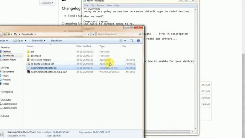Open the File menu in Notepad
This screenshot has height=138, width=245.
point(86,5)
